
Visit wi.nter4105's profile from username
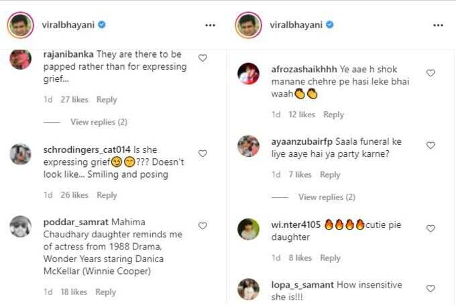click(x=296, y=225)
